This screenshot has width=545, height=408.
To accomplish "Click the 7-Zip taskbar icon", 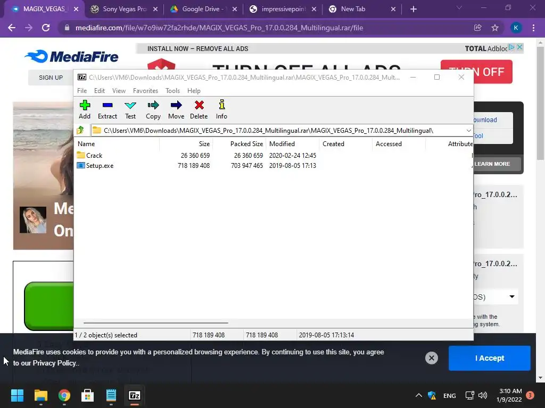I will click(135, 395).
